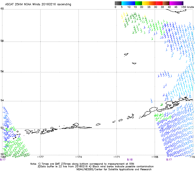The width and height of the screenshot is (195, 171).
Task: Pick the orange 25-30 knots color segment
Action: pyautogui.click(x=152, y=3)
